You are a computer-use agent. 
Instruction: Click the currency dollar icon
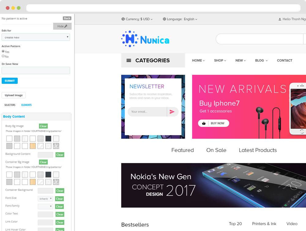click(x=123, y=19)
